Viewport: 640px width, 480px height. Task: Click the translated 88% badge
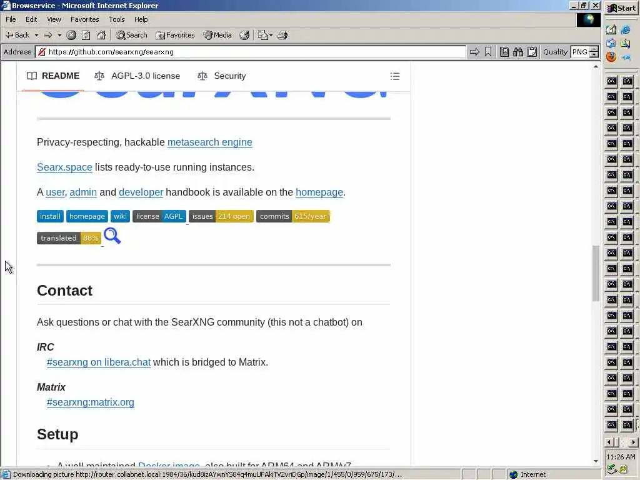69,238
